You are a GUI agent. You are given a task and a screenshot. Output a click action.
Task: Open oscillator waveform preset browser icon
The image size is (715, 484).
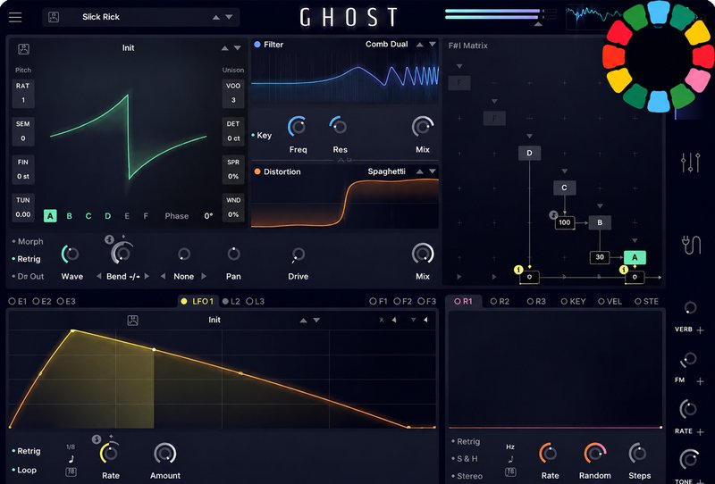(x=23, y=49)
